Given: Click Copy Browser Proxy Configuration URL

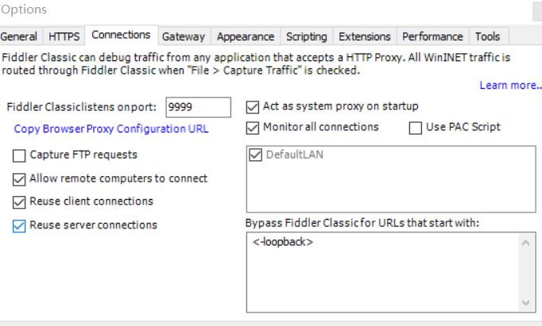Looking at the screenshot, I should pyautogui.click(x=111, y=128).
